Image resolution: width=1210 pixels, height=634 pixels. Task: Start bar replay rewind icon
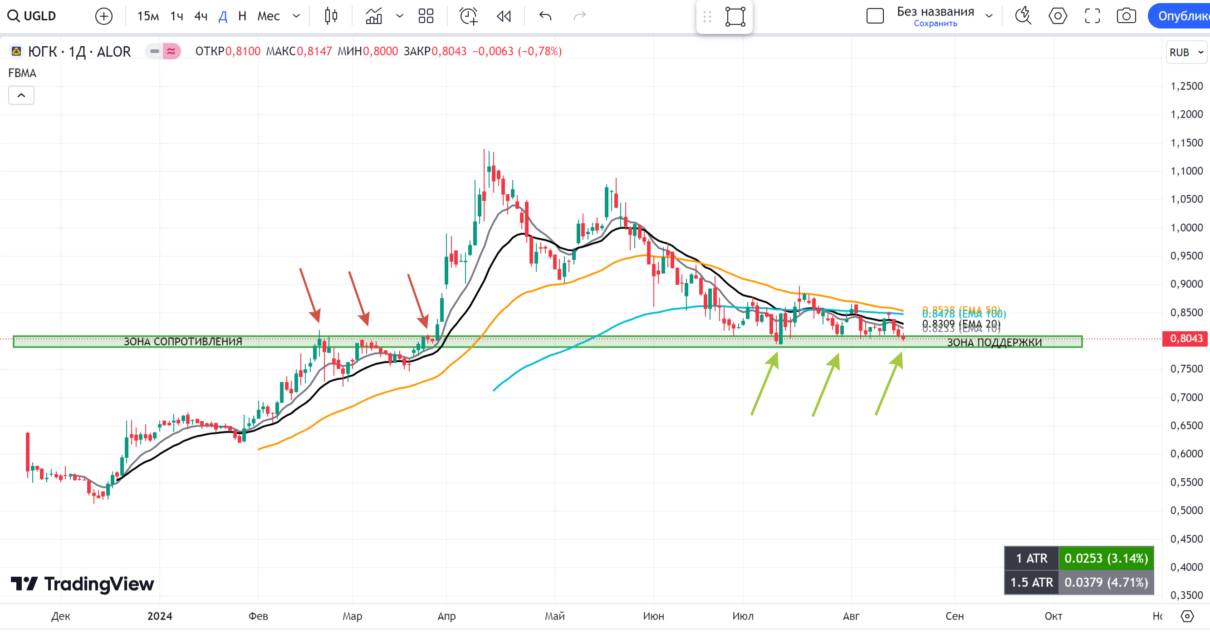coord(504,16)
